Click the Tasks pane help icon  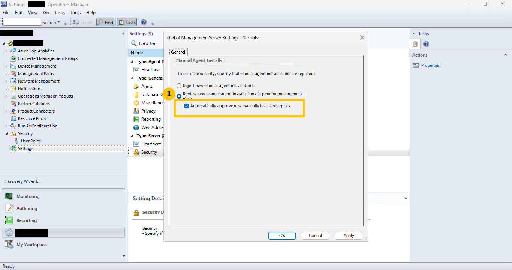point(426,44)
